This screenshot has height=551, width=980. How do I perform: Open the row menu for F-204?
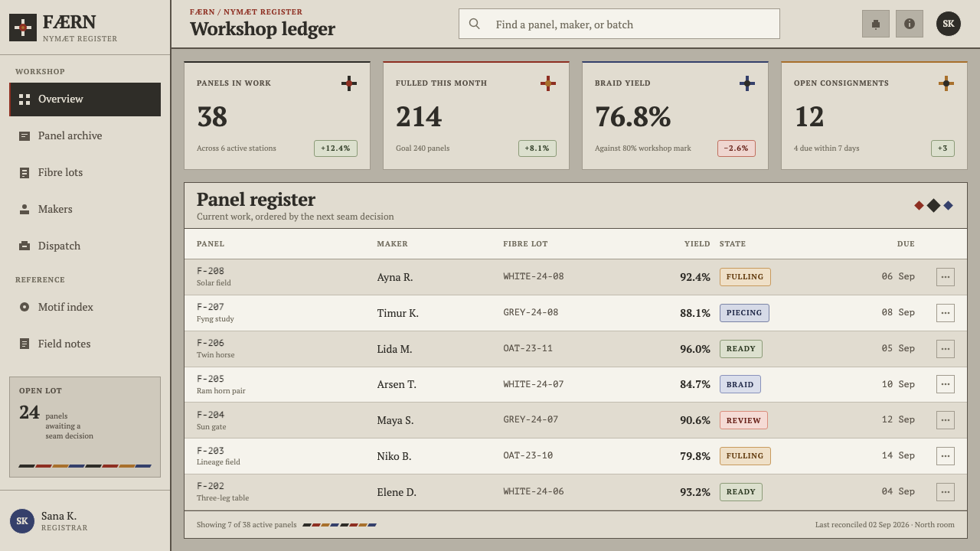pyautogui.click(x=946, y=420)
